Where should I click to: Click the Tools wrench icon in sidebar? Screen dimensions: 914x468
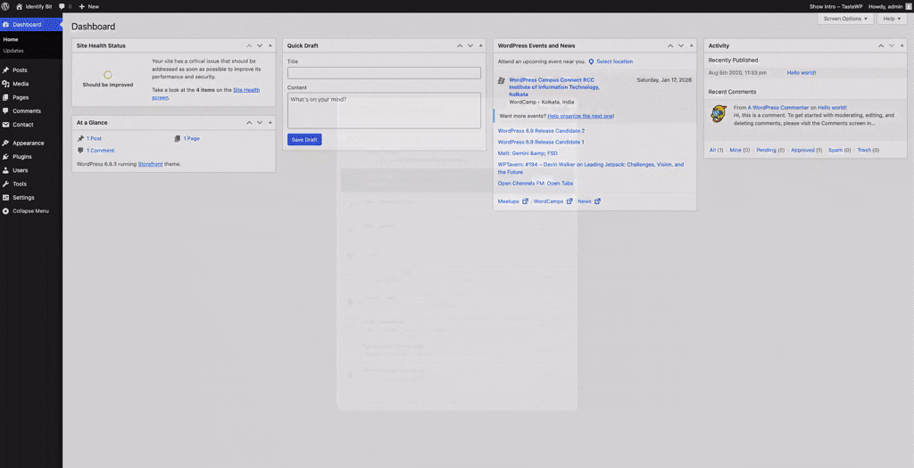point(6,184)
